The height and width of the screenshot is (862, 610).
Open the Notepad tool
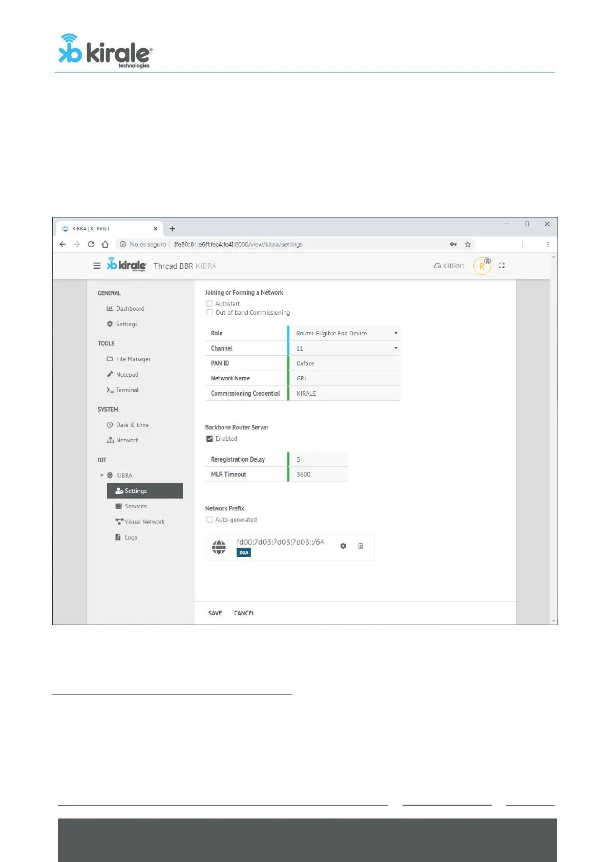pyautogui.click(x=123, y=375)
